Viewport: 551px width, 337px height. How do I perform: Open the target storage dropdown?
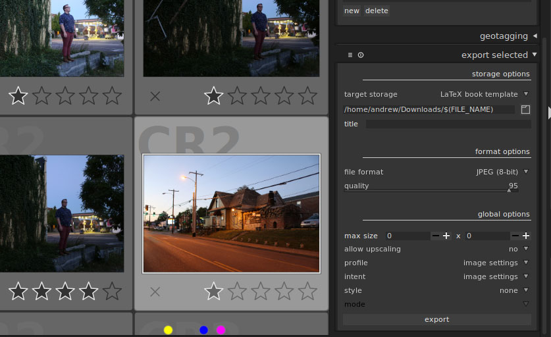pos(484,94)
